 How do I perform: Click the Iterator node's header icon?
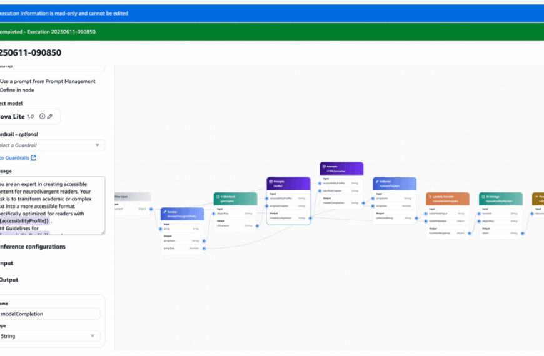tap(165, 212)
